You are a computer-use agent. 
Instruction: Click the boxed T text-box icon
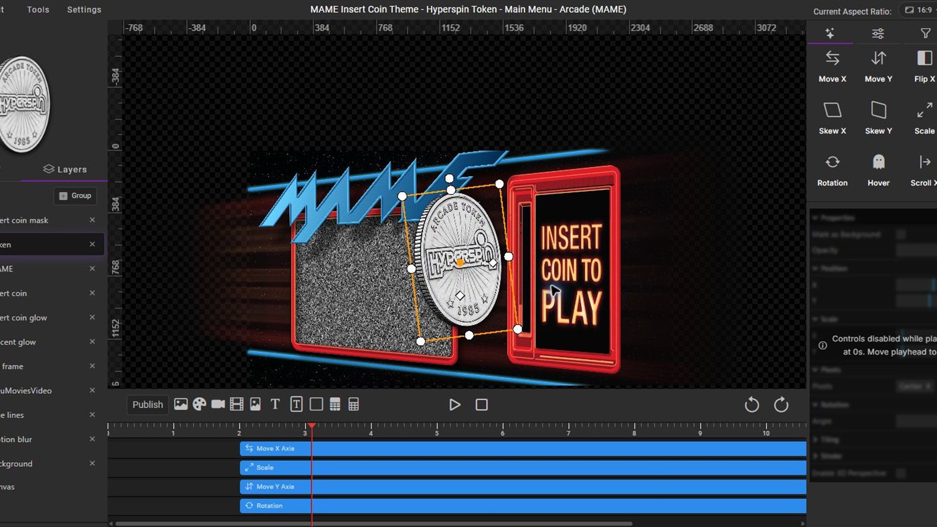point(296,404)
